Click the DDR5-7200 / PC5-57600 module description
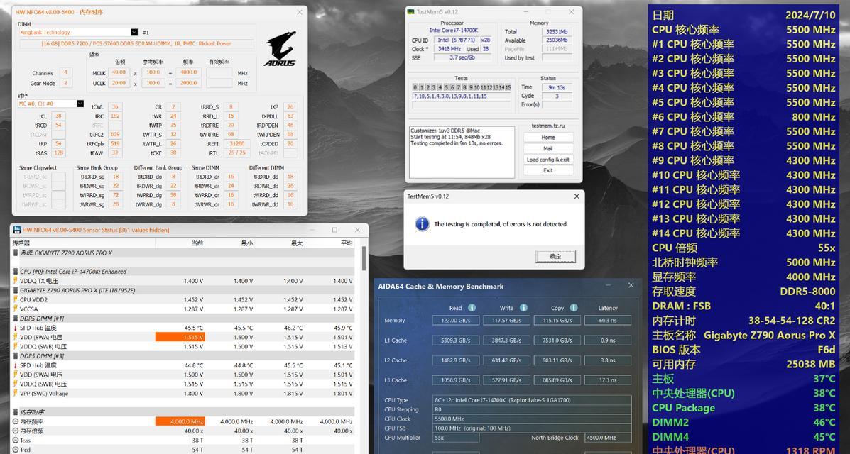Screen dimensions: 850x454 (136, 44)
